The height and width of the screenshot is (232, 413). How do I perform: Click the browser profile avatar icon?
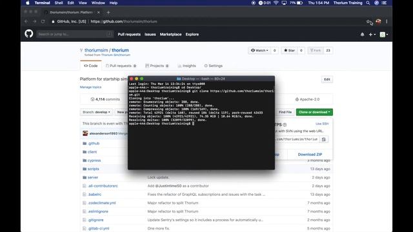tap(378, 21)
